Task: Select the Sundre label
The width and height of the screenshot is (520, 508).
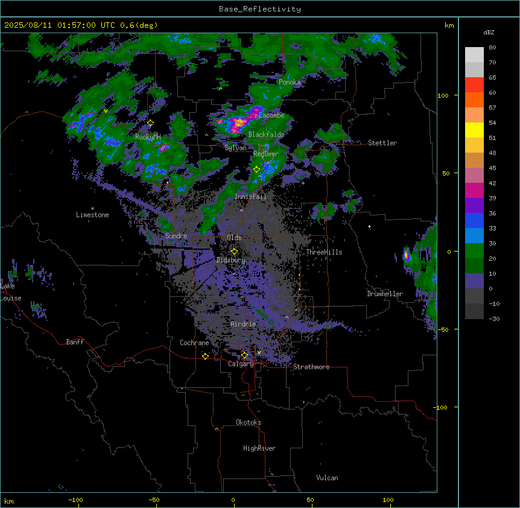Action: [x=176, y=236]
